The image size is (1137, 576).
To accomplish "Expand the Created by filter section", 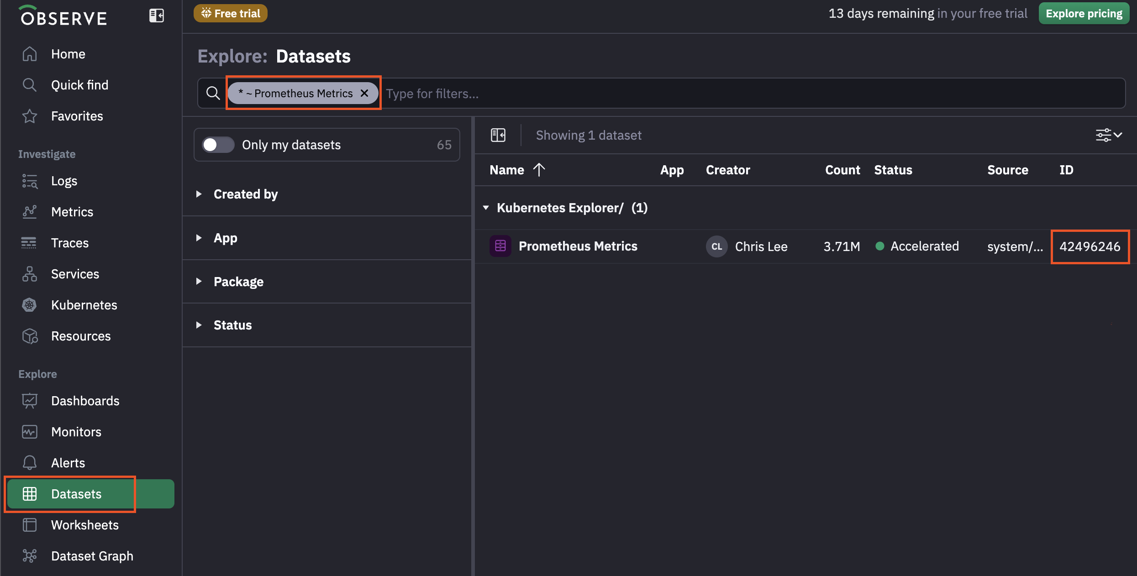I will [x=327, y=194].
